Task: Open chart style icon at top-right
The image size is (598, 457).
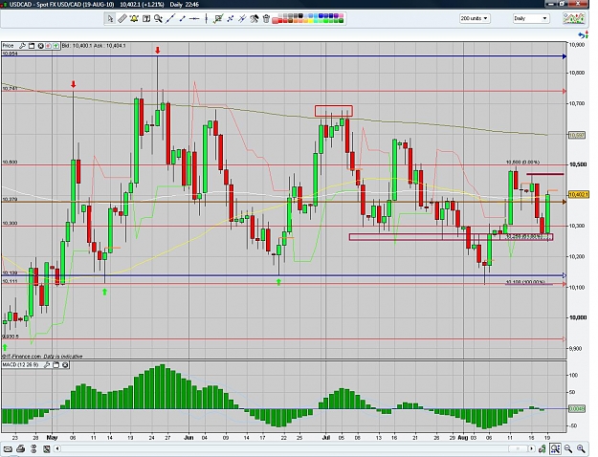Action: click(574, 18)
